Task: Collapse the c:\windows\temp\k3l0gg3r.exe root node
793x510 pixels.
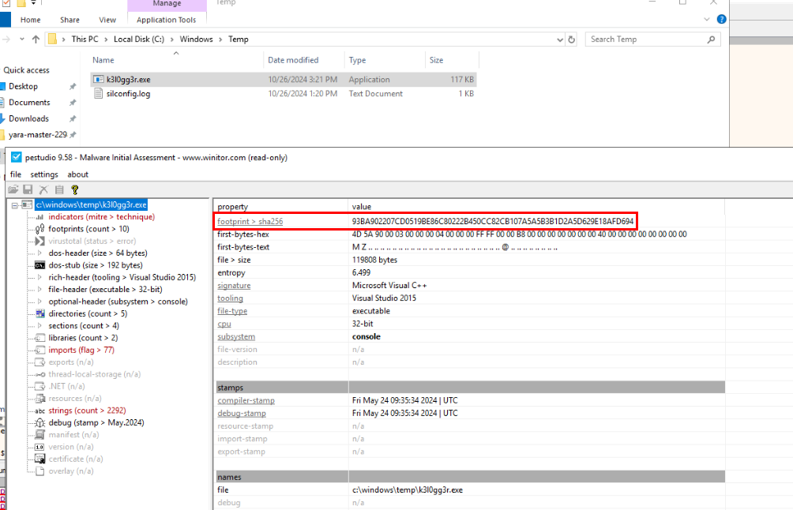Action: click(15, 205)
